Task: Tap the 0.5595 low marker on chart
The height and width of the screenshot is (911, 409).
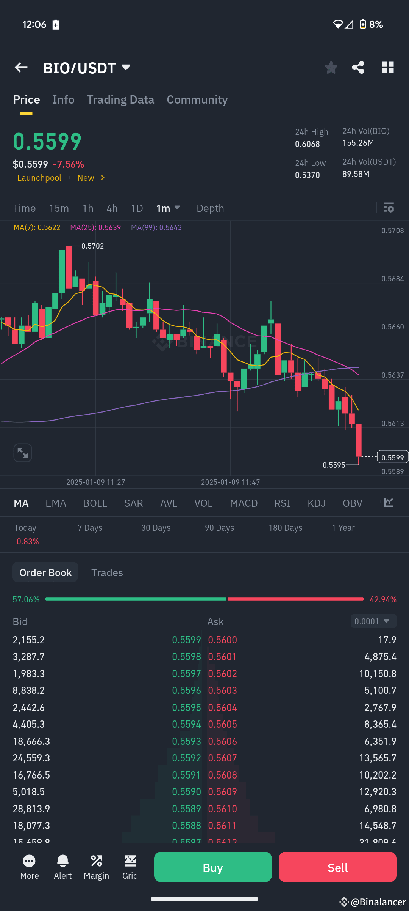Action: pyautogui.click(x=334, y=465)
